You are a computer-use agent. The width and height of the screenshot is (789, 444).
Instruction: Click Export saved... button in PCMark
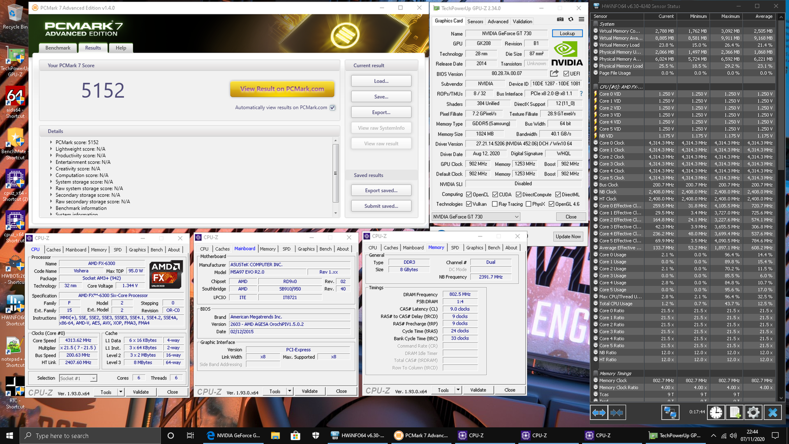tap(381, 190)
